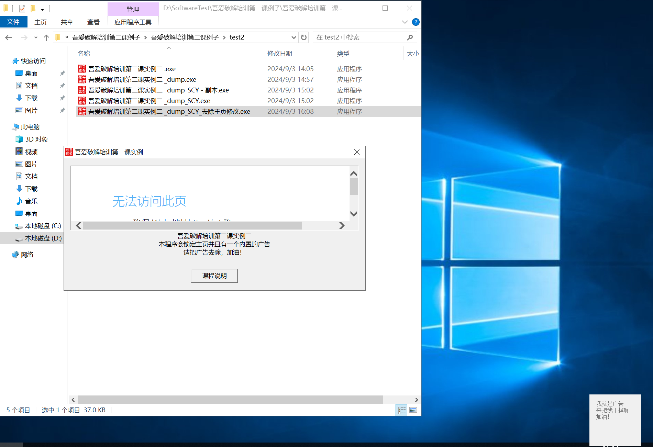Viewport: 653px width, 447px height.
Task: Open 本地磁盘 (D:) drive
Action: [43, 238]
